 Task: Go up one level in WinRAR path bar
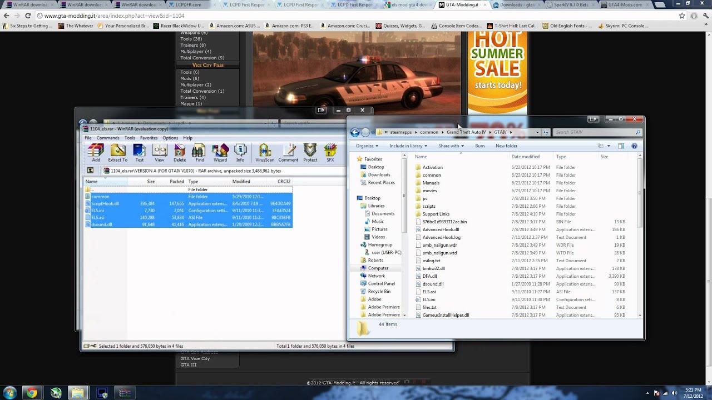click(x=90, y=171)
